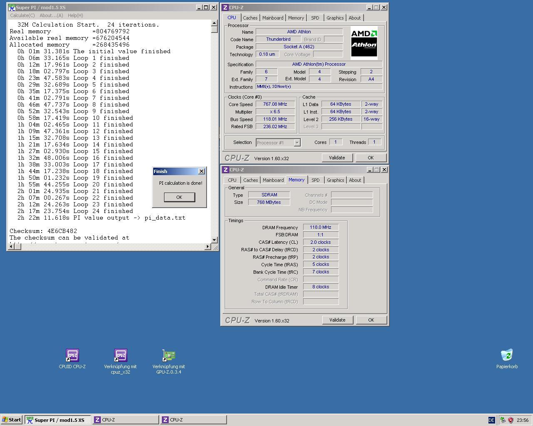
Task: Click the Super PI vertical scrollbar down arrow
Action: tap(214, 240)
